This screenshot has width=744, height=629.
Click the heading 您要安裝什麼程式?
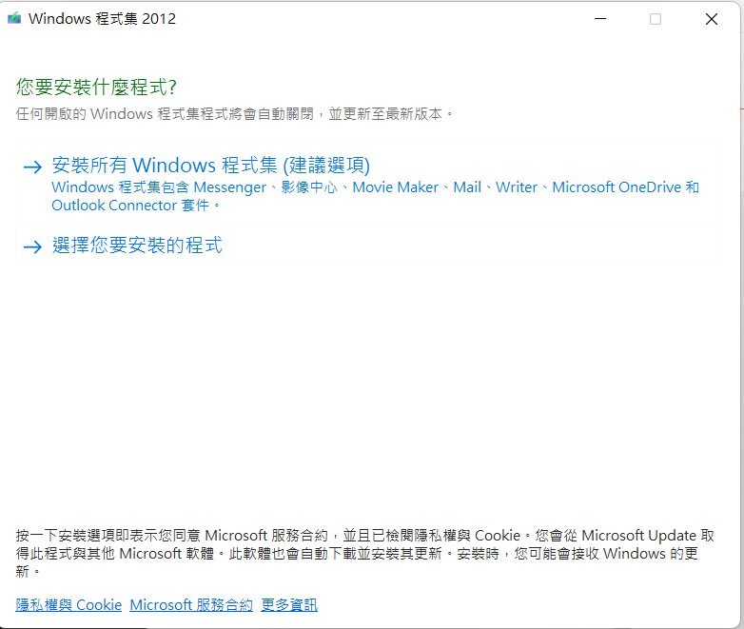tap(96, 87)
